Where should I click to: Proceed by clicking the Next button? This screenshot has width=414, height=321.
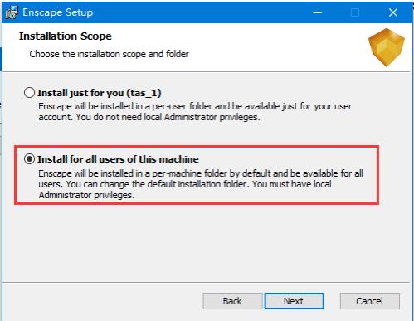[294, 301]
